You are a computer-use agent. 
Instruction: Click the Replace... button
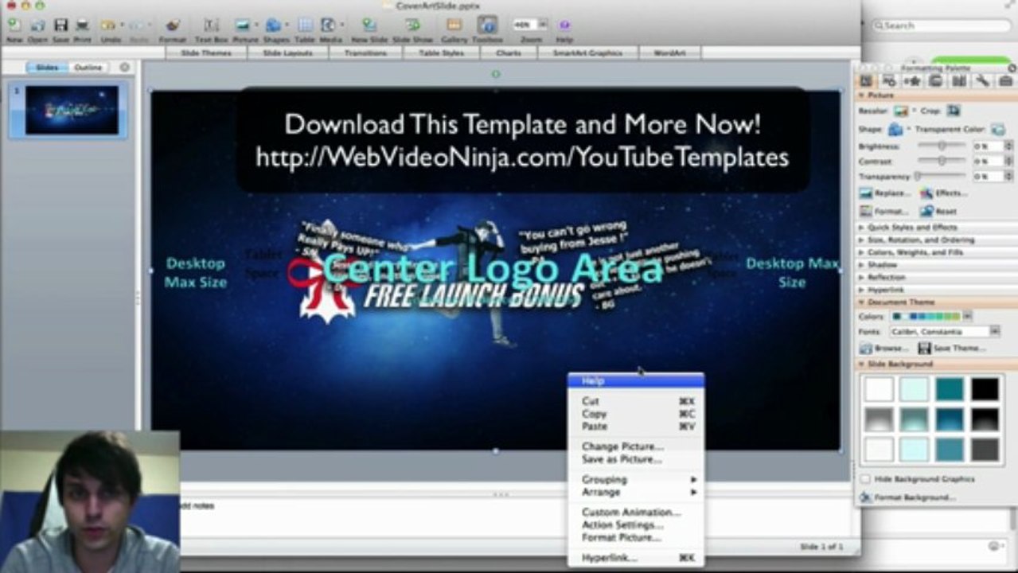tap(885, 193)
